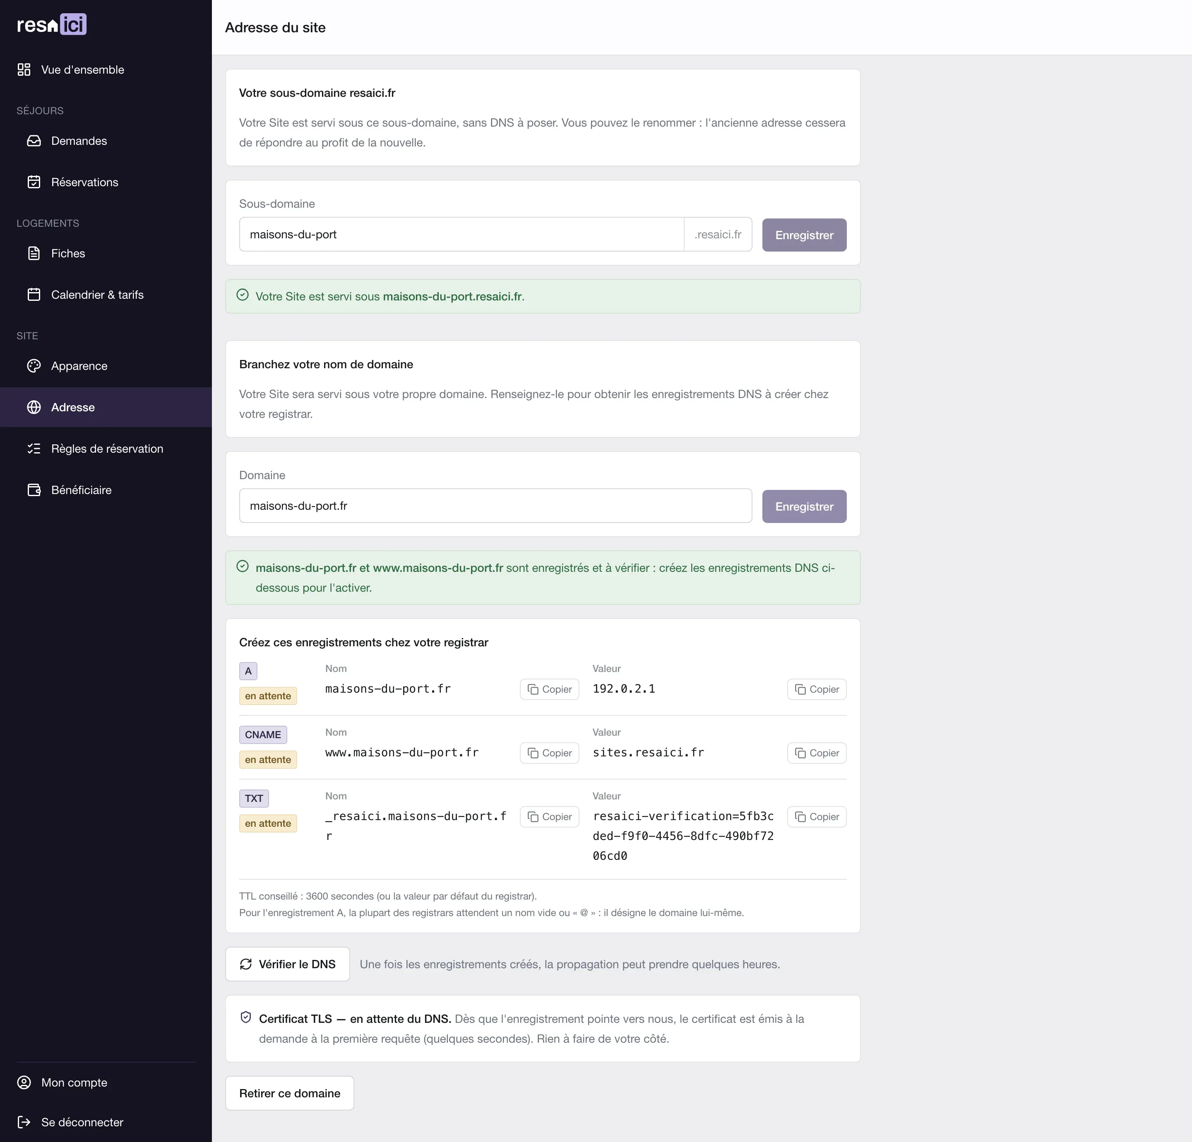
Task: Click check icon in subdomain success banner
Action: point(243,295)
